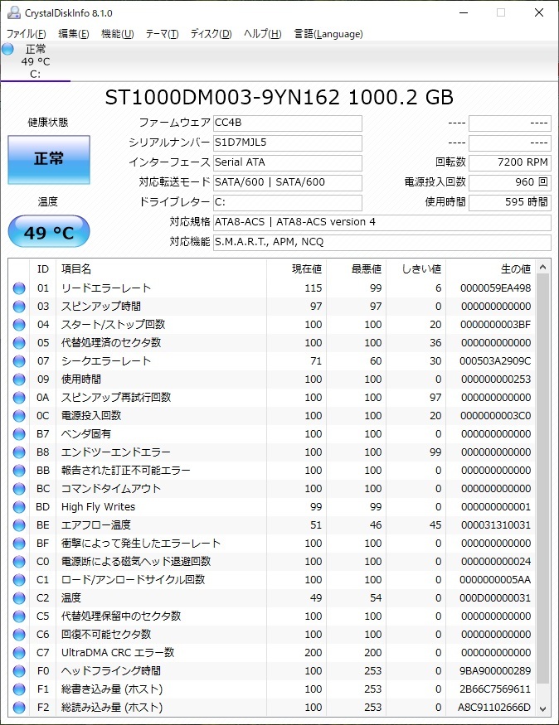Click the 対応機能 field S.M.A.R.T., APM, NCQ
This screenshot has width=559, height=725.
tap(382, 242)
